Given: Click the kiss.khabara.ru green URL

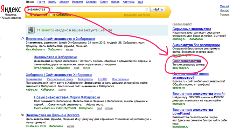Looking at the screenshot, I should 35,49.
